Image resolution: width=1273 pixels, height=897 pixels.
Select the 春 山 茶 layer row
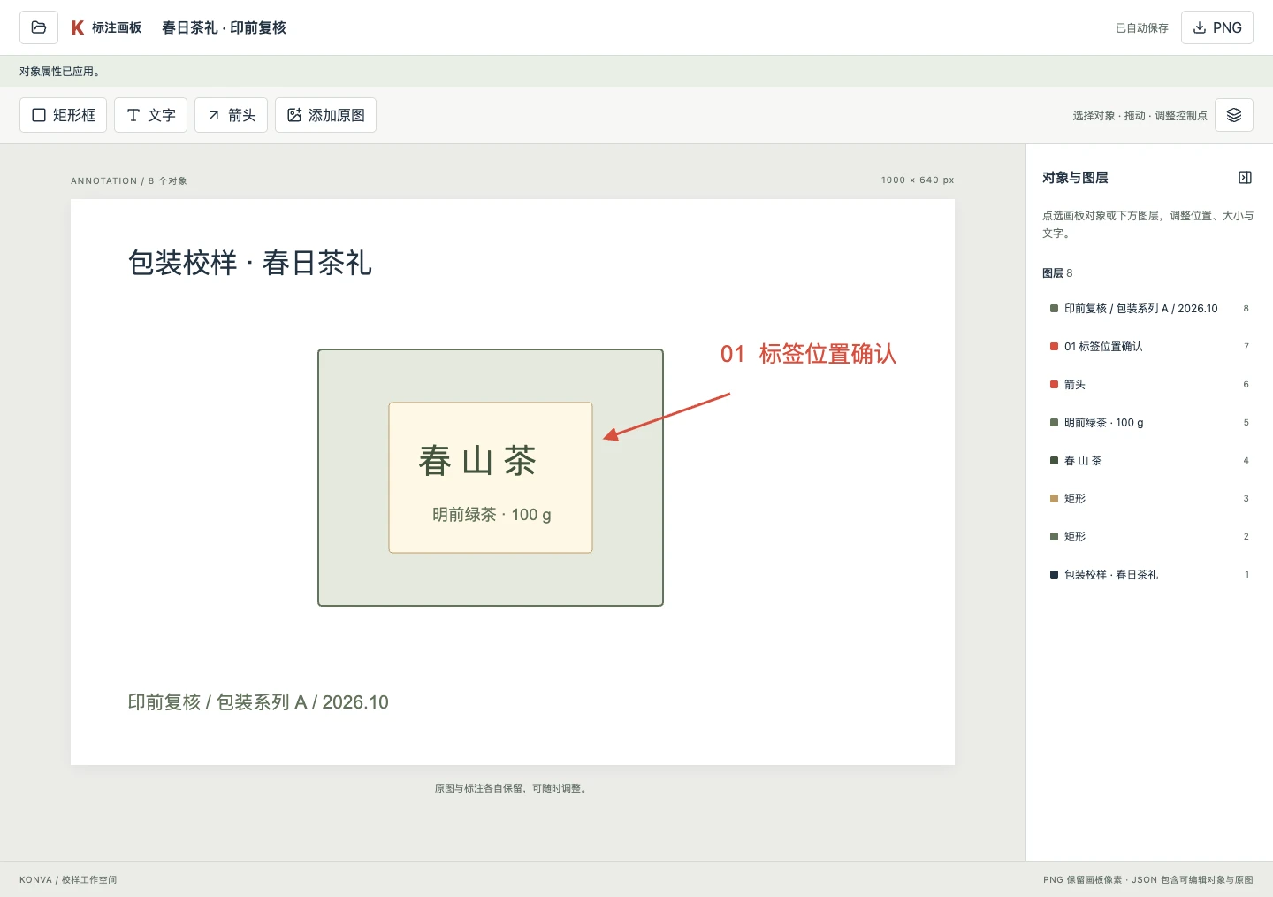click(x=1149, y=461)
